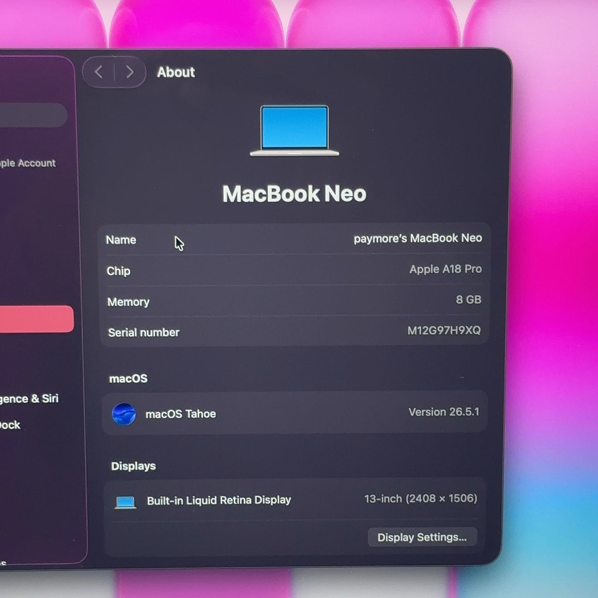Click the Built-in Liquid Retina Display label
The image size is (598, 598).
tap(219, 500)
